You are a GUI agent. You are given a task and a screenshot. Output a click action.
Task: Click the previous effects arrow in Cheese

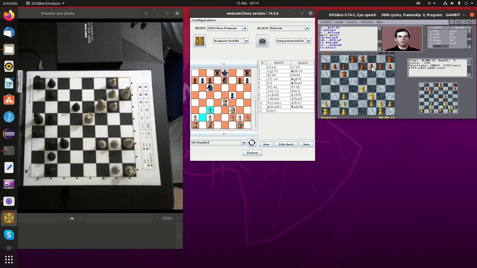coord(157,218)
